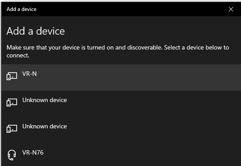Click the Add a device title bar text

pos(21,9)
